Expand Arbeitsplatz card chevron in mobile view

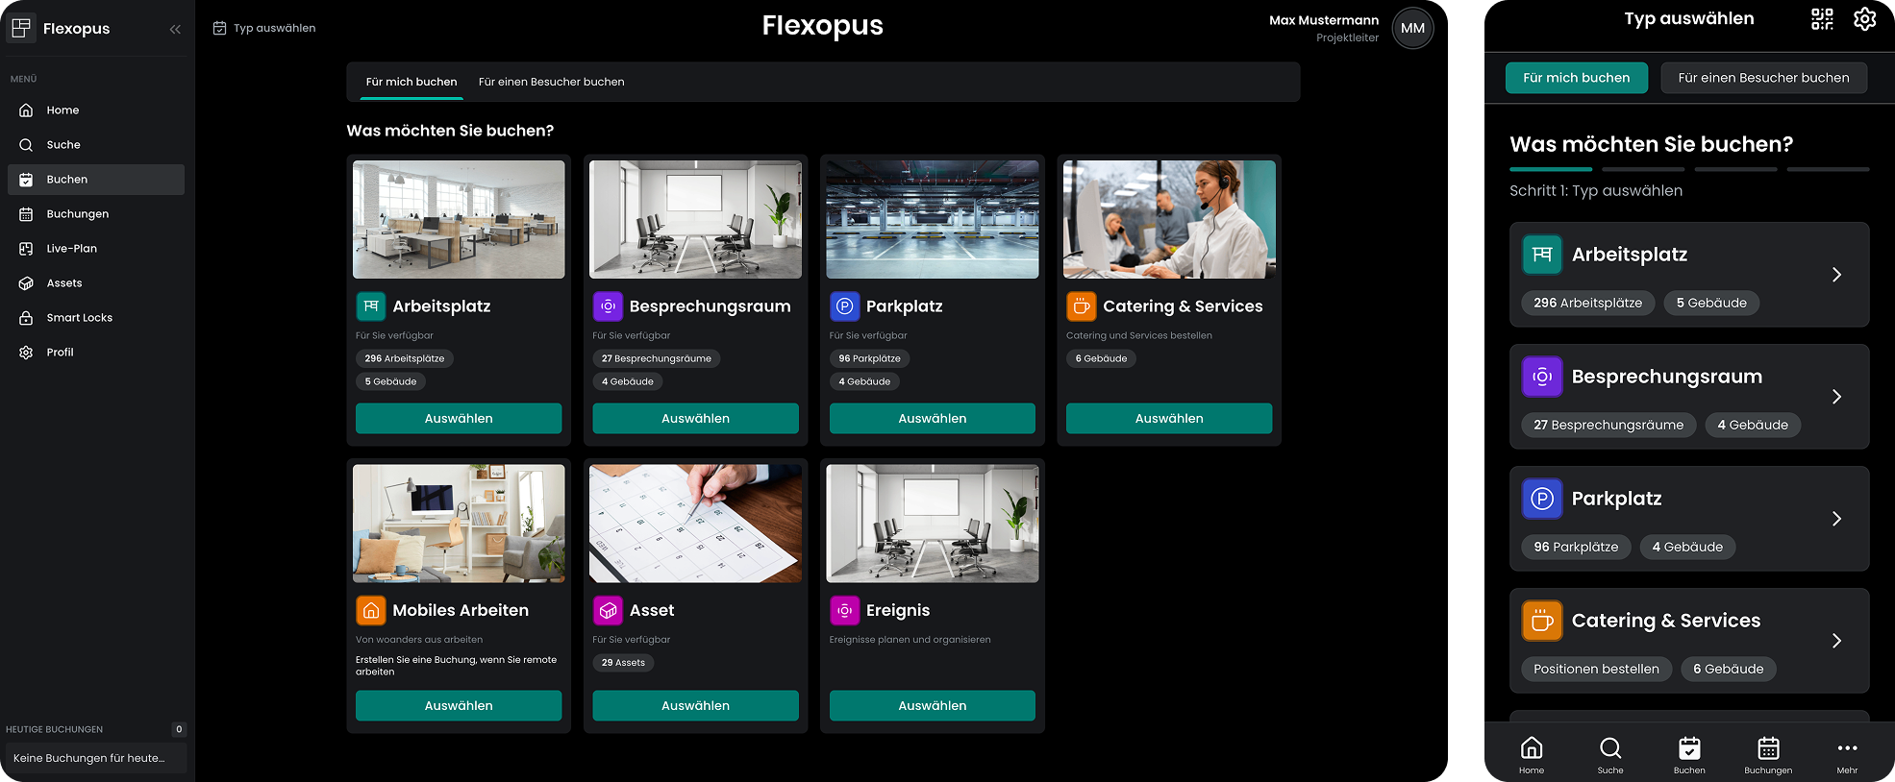1836,275
